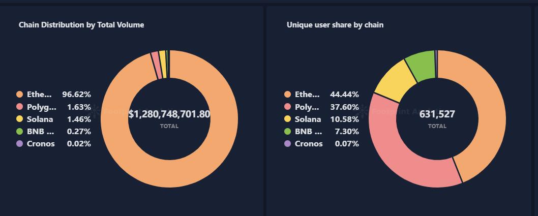Click the Solana yellow dot in user share legend
538x216 pixels.
coord(287,119)
